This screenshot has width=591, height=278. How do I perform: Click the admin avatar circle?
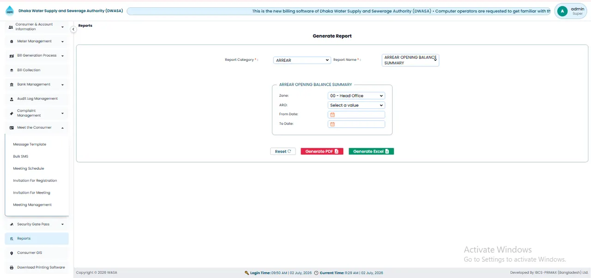(562, 11)
